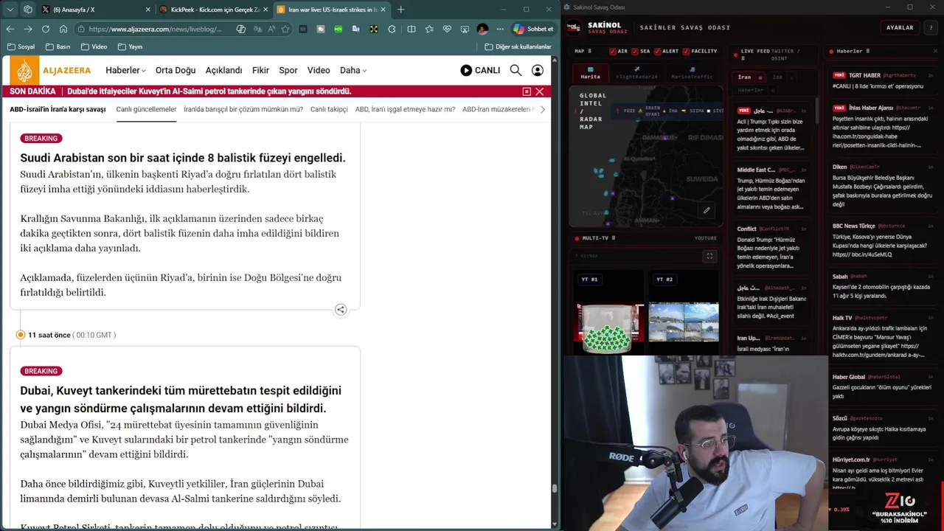Toggle split screen view in browser
944x531 pixels.
pos(411,29)
